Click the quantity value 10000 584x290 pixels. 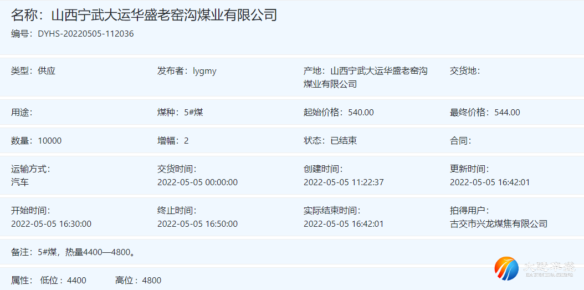point(50,141)
